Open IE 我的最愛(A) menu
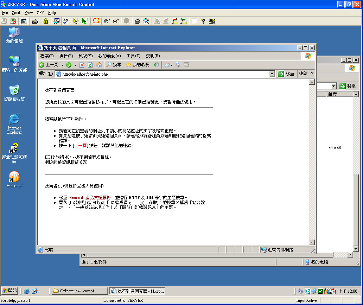Screen dimensions: 363x305 click(x=109, y=56)
